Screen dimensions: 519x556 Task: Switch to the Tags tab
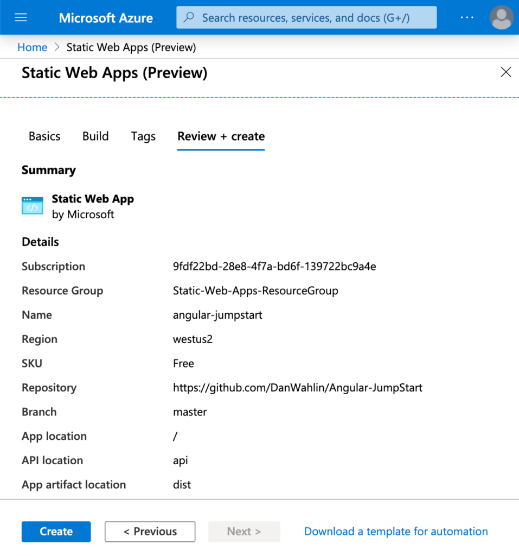click(143, 136)
